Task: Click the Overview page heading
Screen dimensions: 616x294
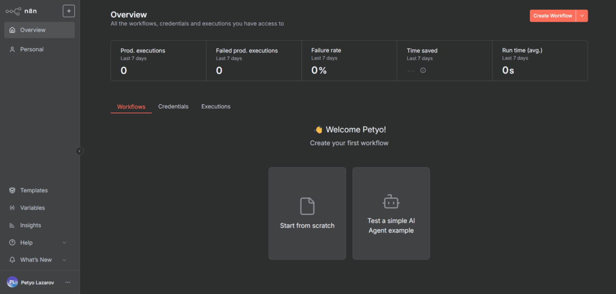Action: (129, 15)
